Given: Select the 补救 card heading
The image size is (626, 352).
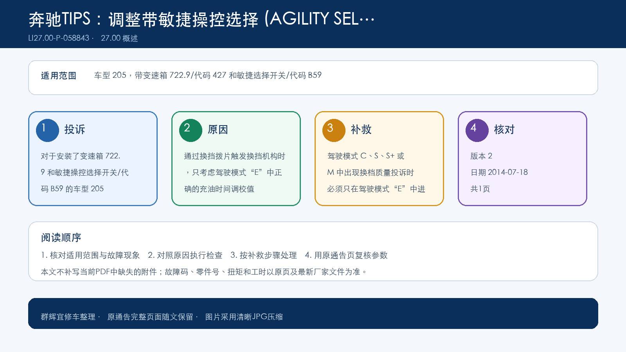Looking at the screenshot, I should point(361,129).
